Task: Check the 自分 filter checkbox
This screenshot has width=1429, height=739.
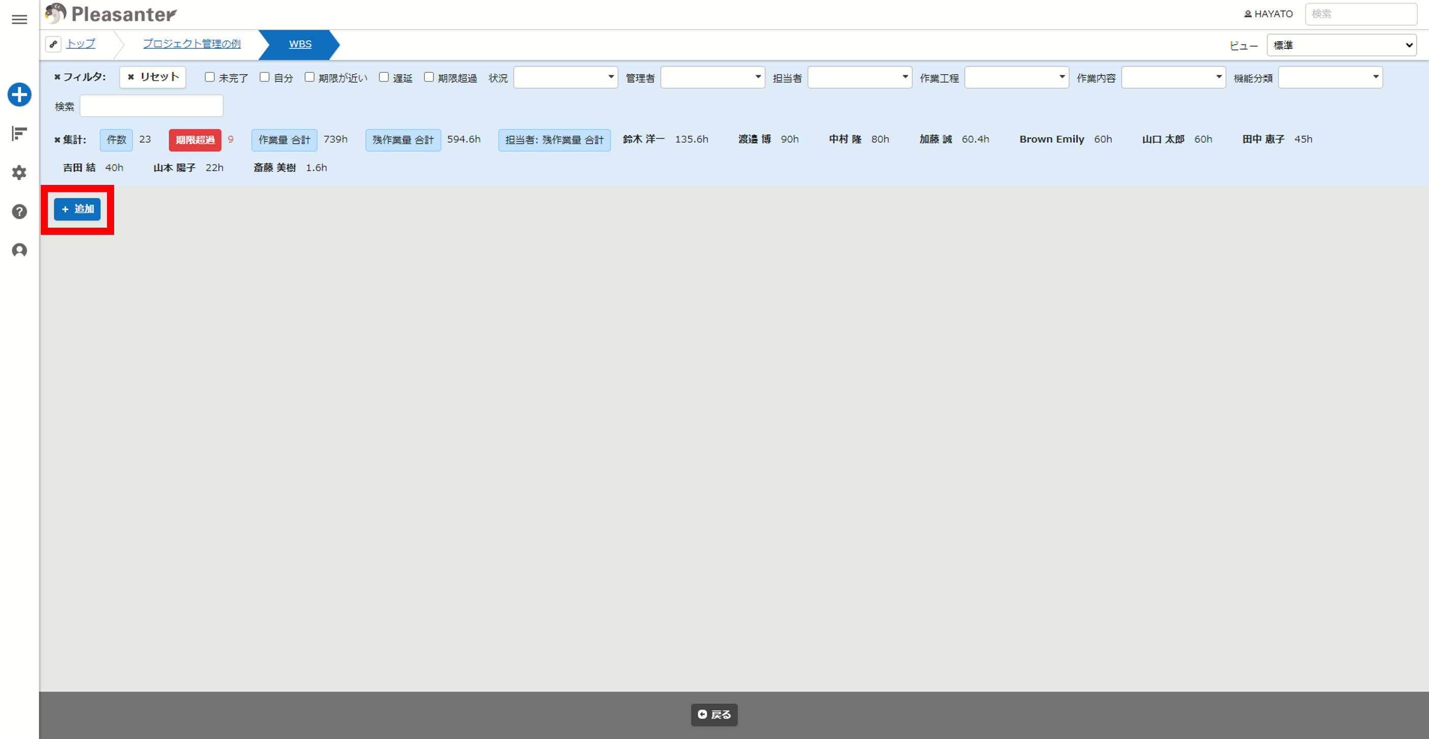Action: click(x=264, y=77)
